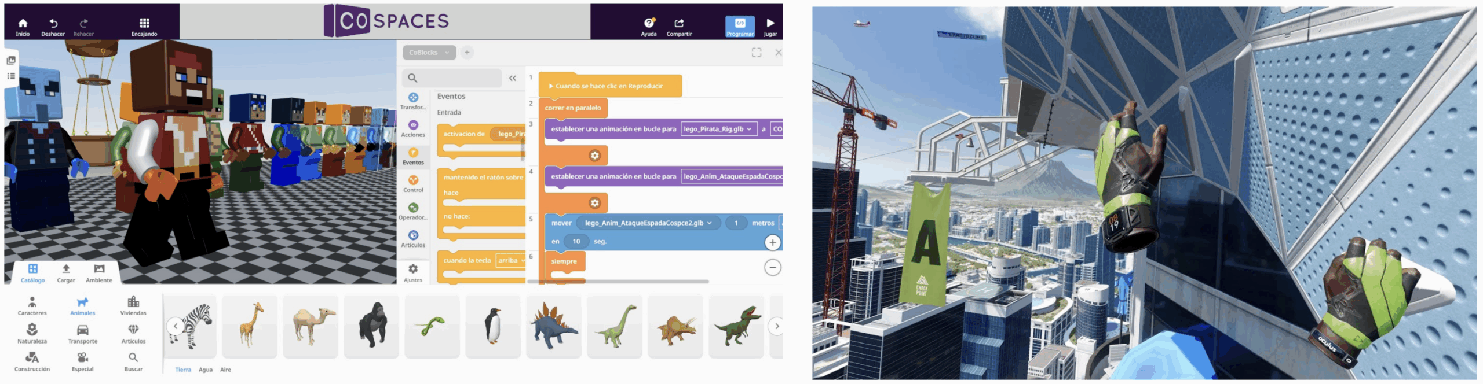1483x384 pixels.
Task: Select the Aire animals sub-tab
Action: (225, 370)
